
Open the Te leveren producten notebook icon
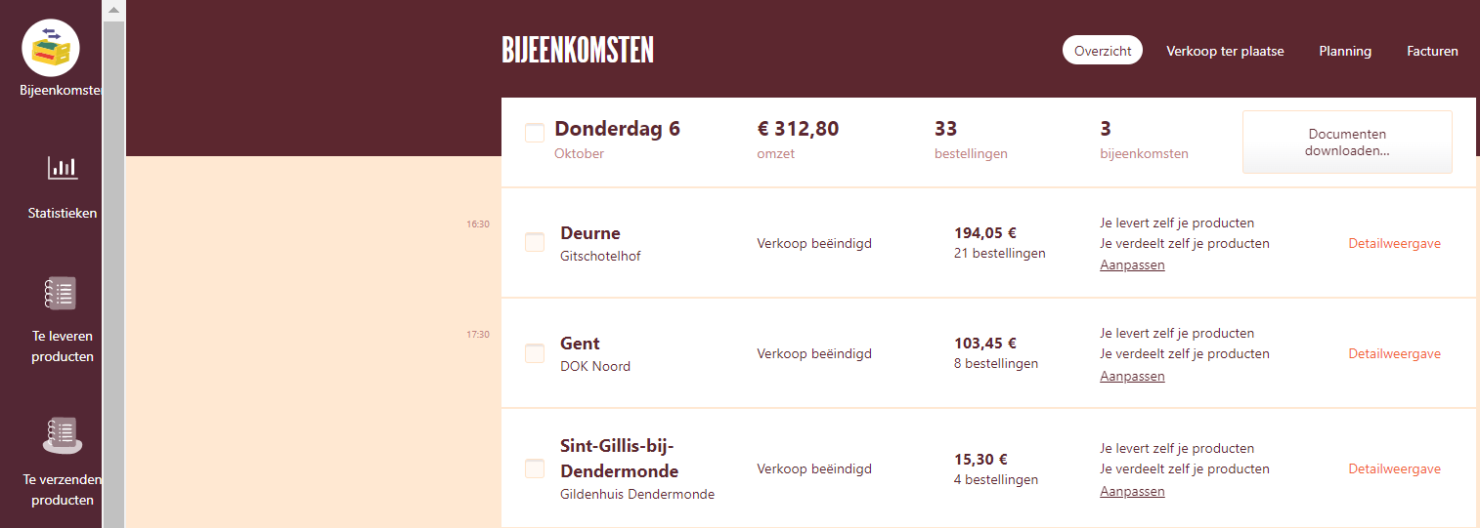pos(61,294)
